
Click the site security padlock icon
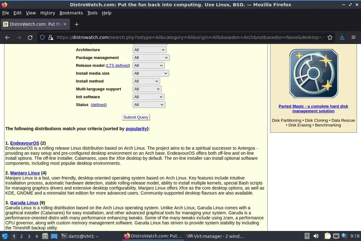pos(51,37)
